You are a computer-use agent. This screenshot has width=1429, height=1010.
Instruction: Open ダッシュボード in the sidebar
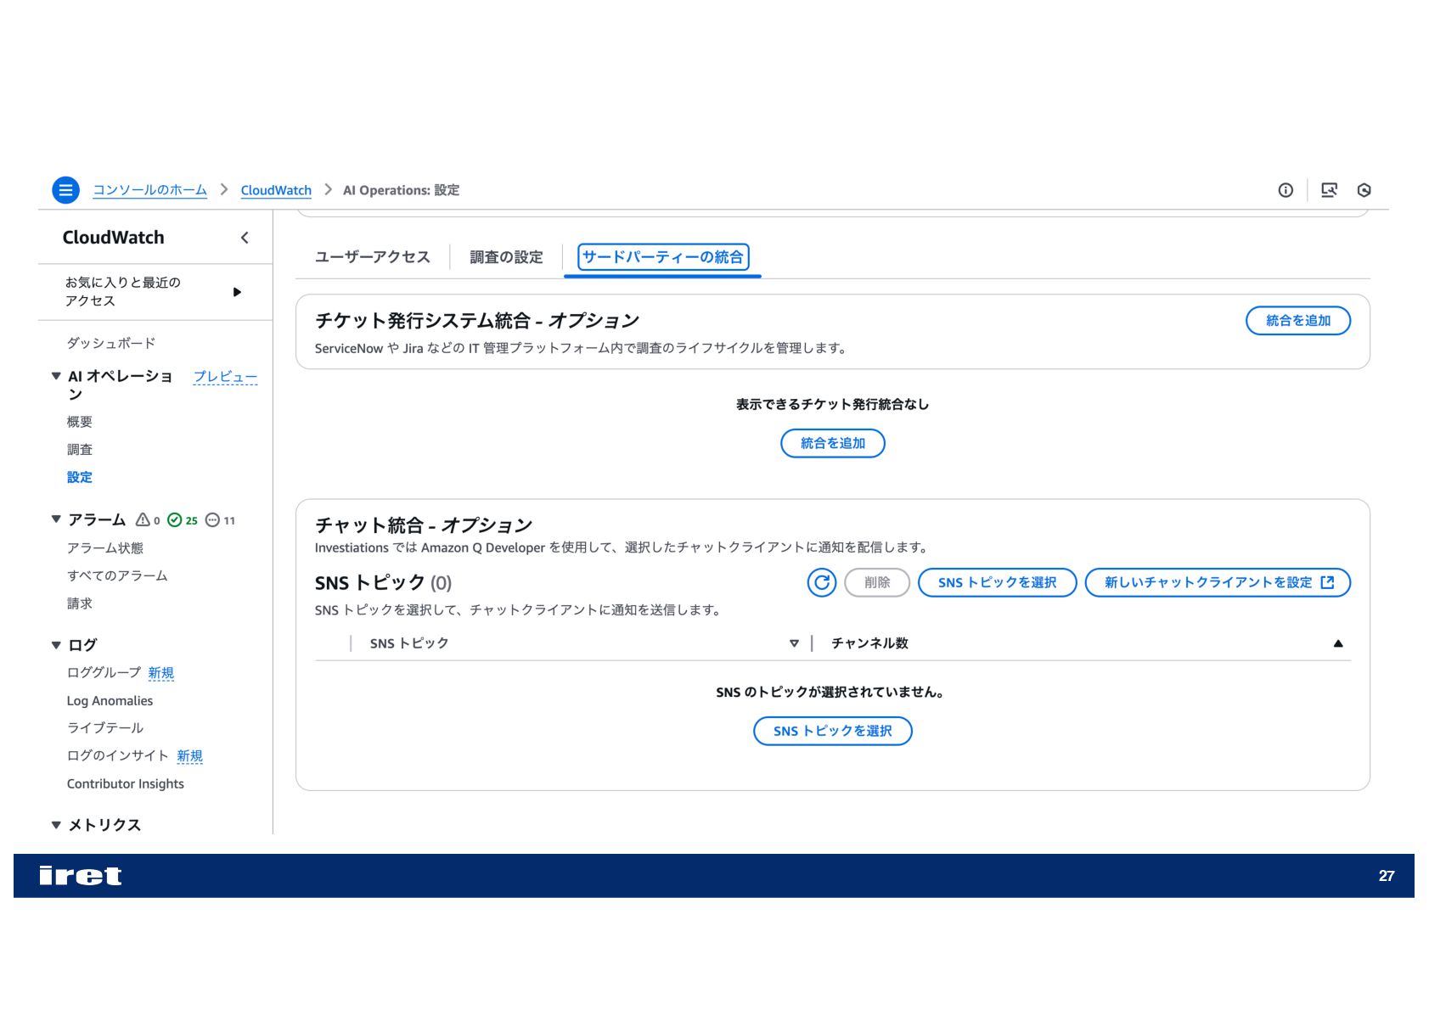pyautogui.click(x=111, y=343)
